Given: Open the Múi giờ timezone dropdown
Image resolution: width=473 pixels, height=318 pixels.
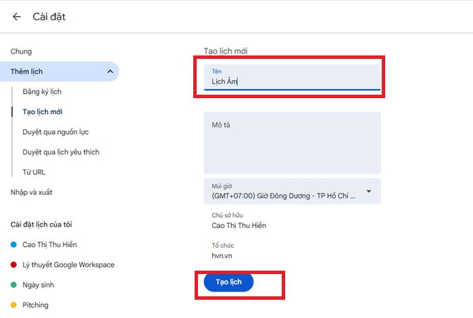Looking at the screenshot, I should click(x=287, y=191).
